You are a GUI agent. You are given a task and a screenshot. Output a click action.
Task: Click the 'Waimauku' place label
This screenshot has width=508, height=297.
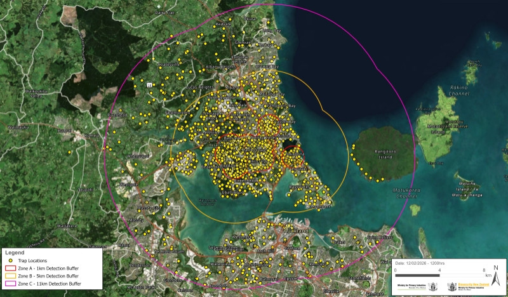tap(18, 128)
